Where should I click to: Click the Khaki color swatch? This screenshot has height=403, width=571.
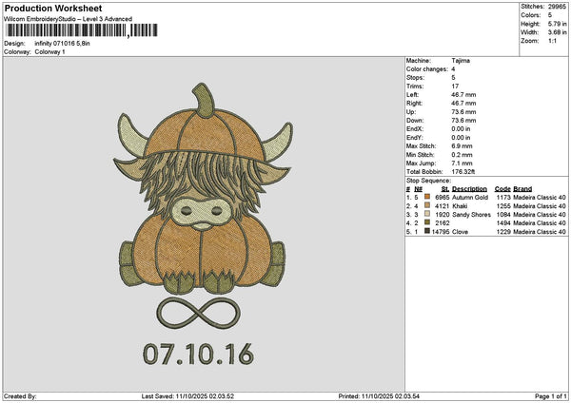click(427, 205)
